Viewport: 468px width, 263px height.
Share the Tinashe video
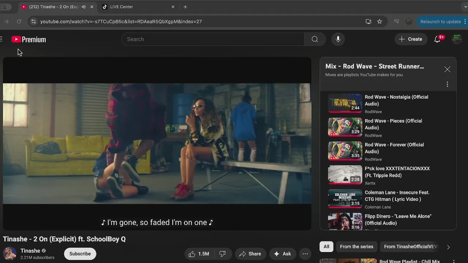(x=250, y=254)
